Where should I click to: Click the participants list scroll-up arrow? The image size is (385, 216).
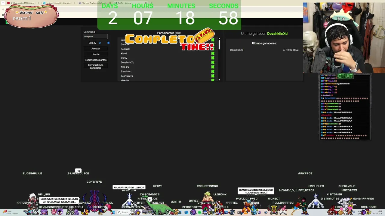tap(219, 39)
